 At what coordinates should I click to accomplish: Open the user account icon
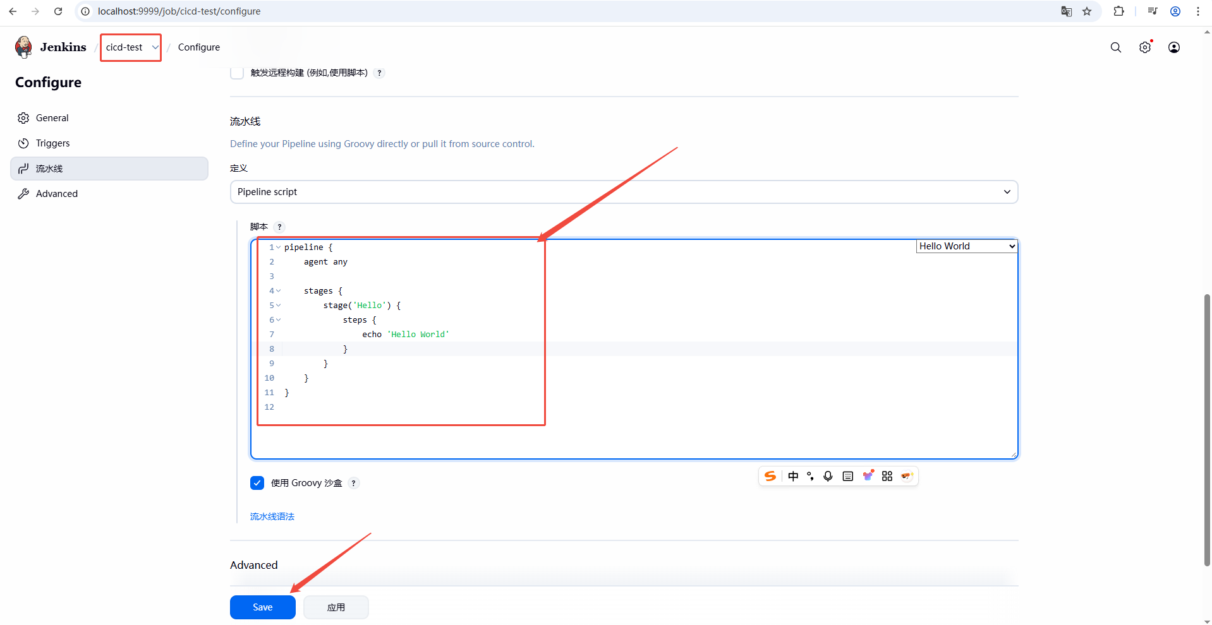tap(1173, 47)
